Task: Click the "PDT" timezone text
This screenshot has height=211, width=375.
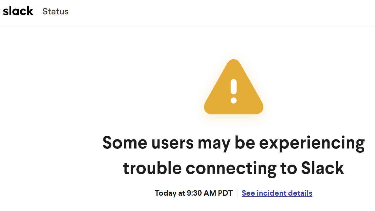Action: pos(225,193)
